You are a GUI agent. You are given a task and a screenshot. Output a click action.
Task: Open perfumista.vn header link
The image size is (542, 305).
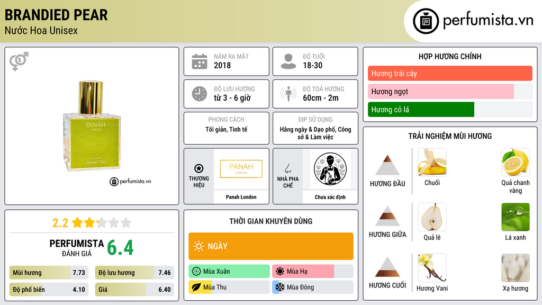tap(474, 21)
